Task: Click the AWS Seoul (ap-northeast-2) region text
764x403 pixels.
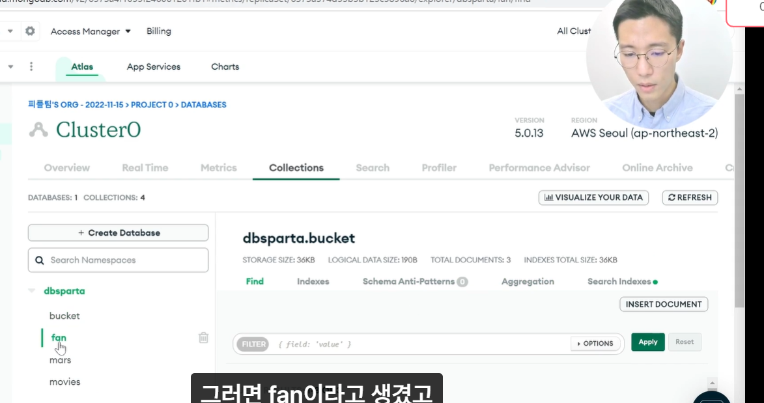Action: pyautogui.click(x=645, y=133)
